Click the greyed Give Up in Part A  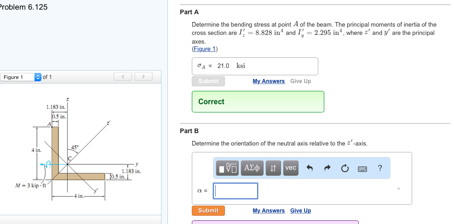pos(300,81)
